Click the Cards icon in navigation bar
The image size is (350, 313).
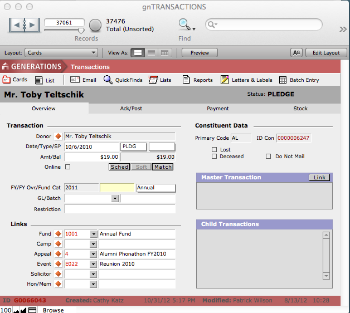click(x=7, y=80)
